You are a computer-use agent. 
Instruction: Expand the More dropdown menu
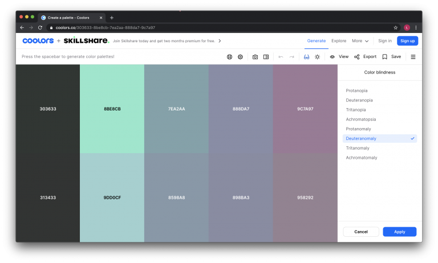point(360,41)
